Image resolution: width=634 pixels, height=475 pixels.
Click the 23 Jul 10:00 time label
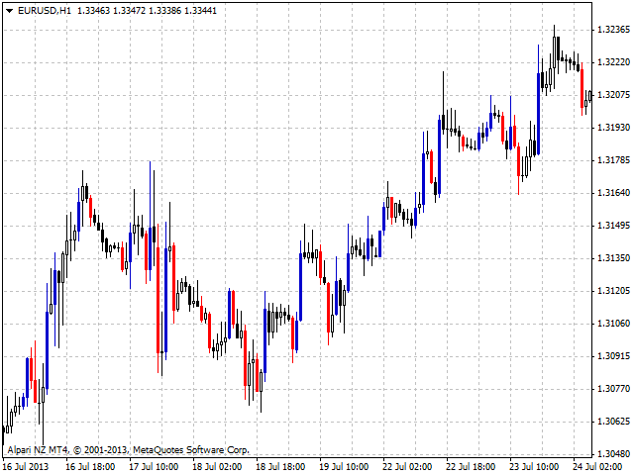pyautogui.click(x=534, y=466)
